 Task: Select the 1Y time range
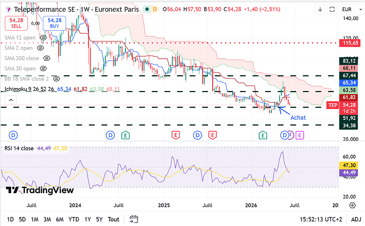pos(87,219)
